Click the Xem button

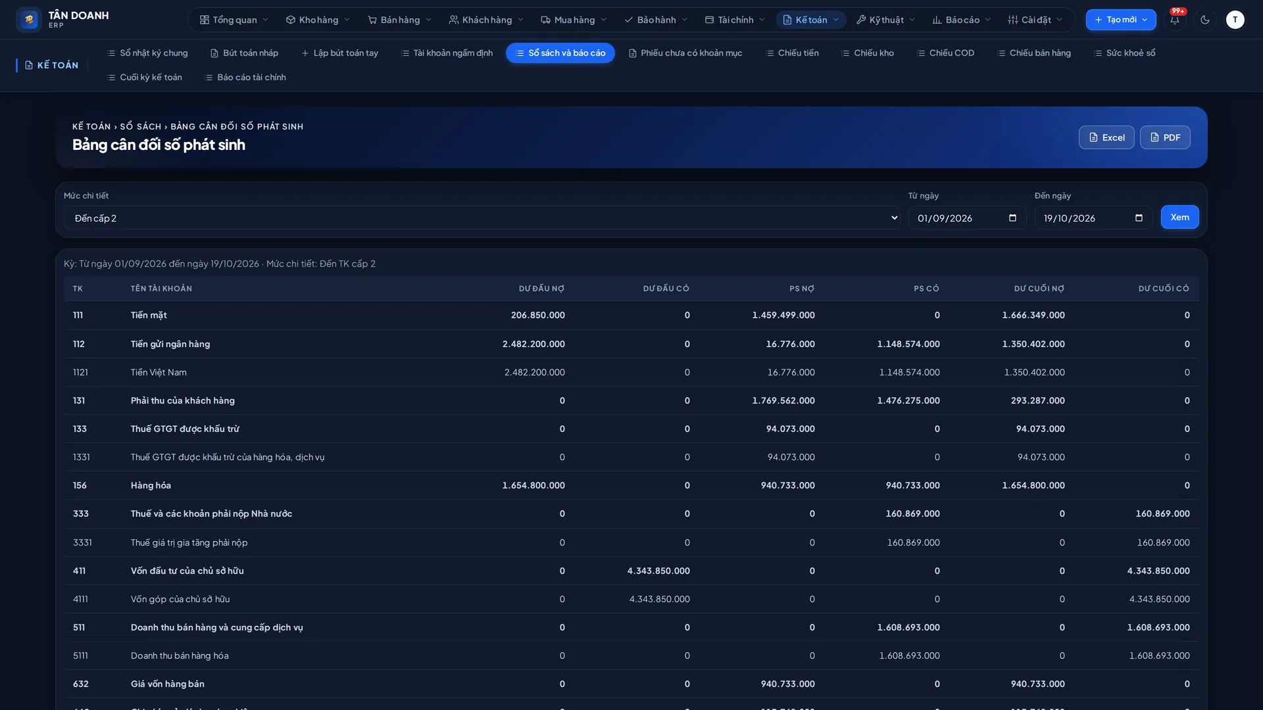click(1179, 218)
